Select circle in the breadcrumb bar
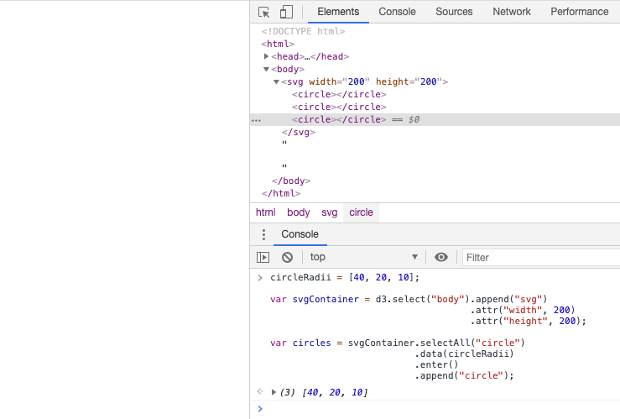 click(x=361, y=212)
